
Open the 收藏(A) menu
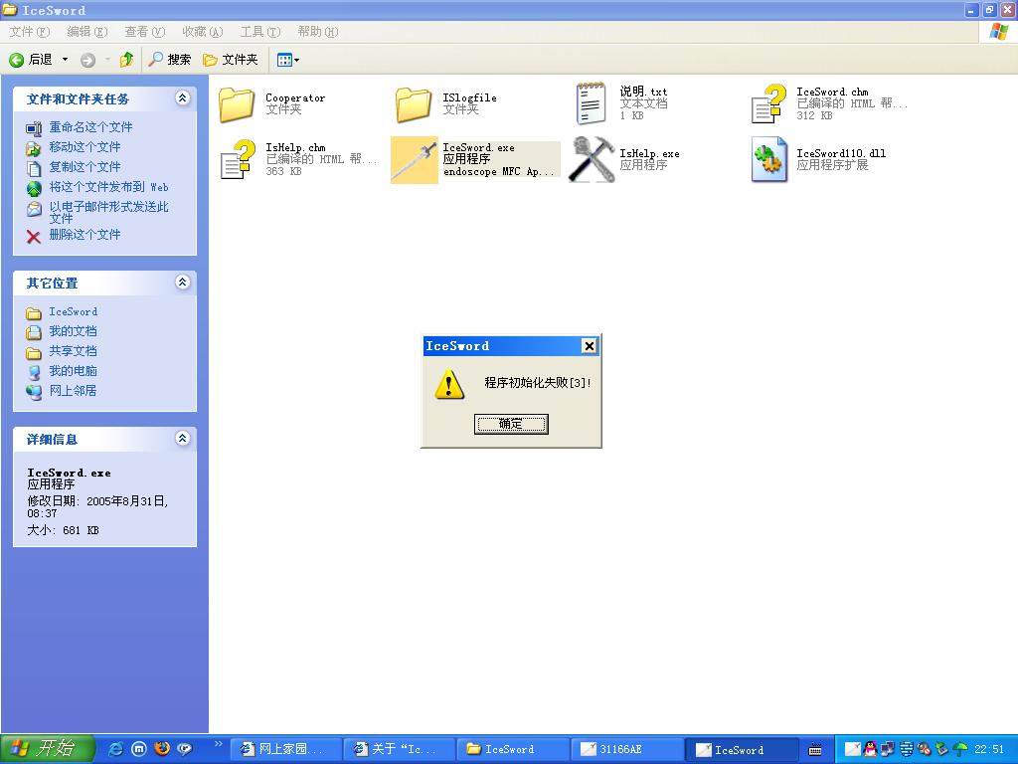point(203,31)
